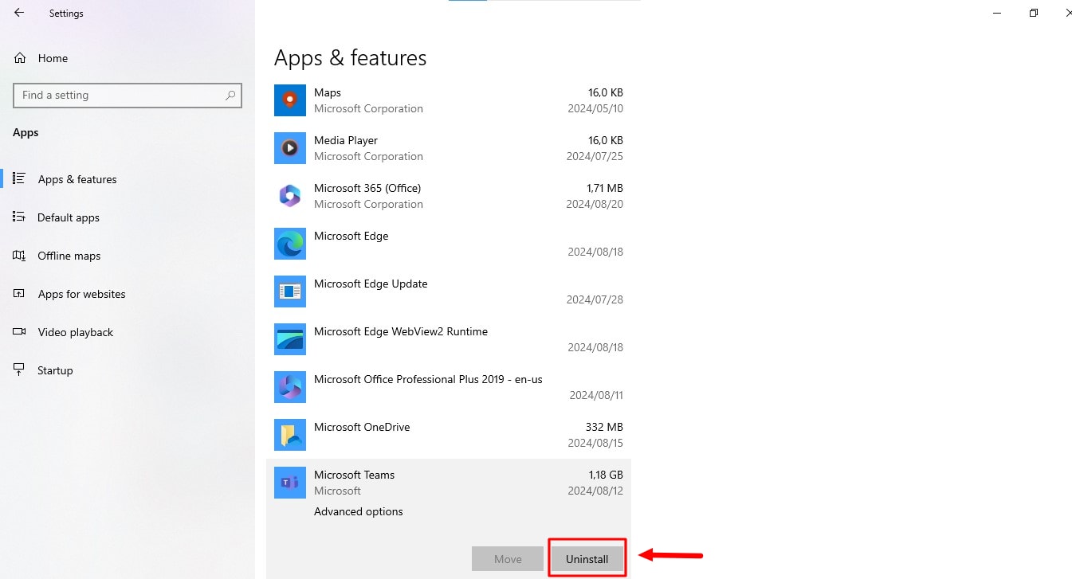Click the Microsoft 365 (Office) app icon
This screenshot has height=579, width=1072.
point(290,196)
